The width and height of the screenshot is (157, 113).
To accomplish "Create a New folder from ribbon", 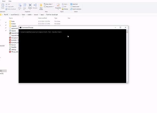I will coord(41,6).
